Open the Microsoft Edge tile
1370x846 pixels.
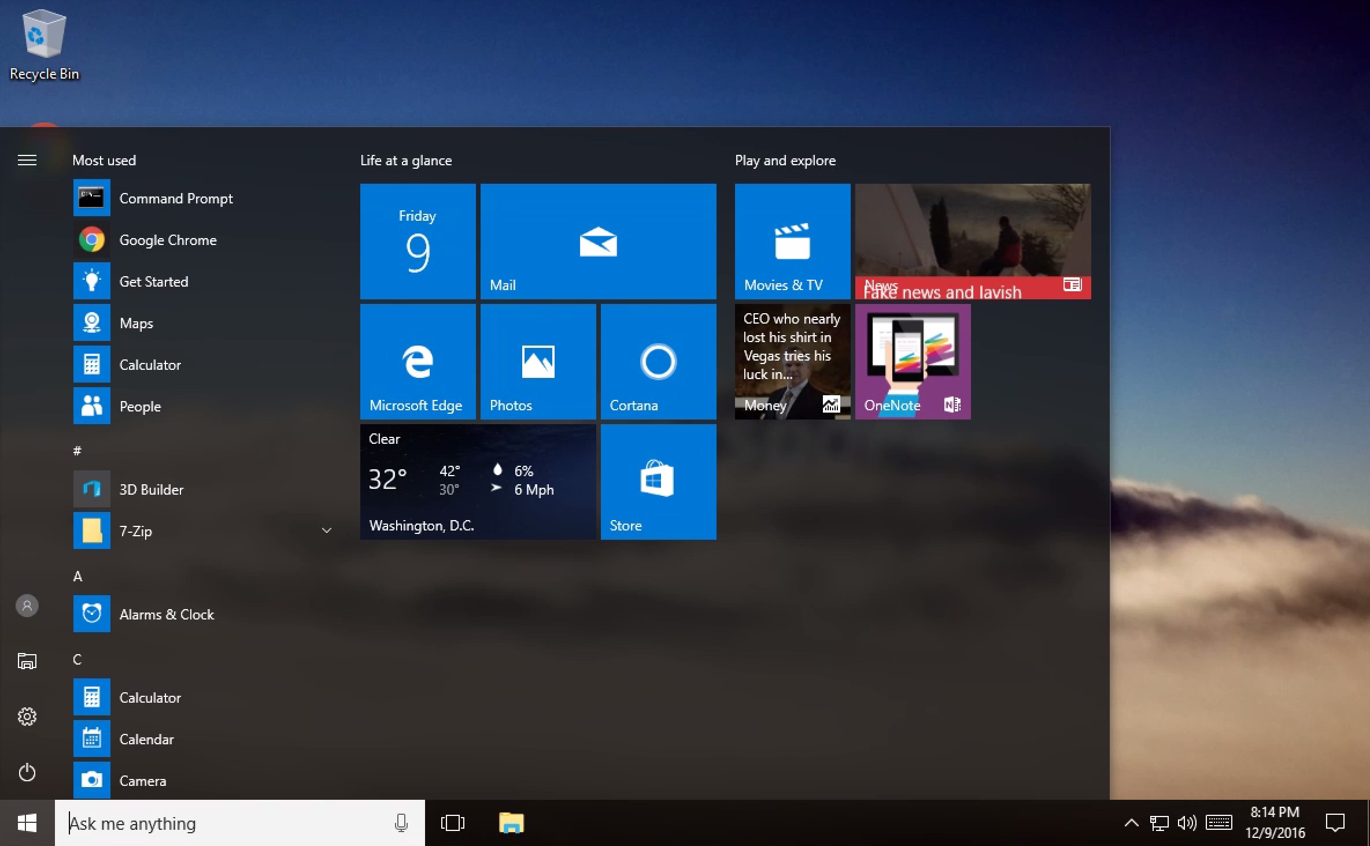(418, 361)
